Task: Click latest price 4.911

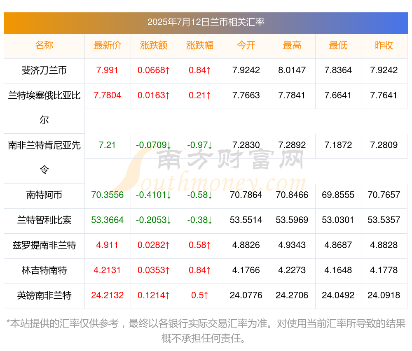Action: (x=107, y=245)
